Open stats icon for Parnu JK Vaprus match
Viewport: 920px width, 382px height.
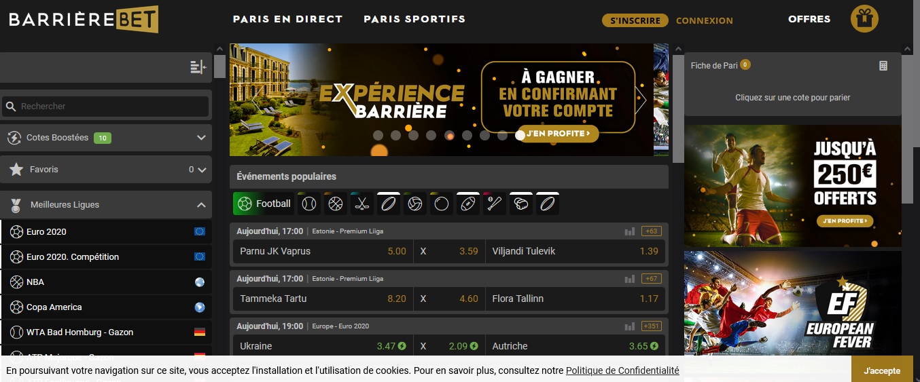pyautogui.click(x=630, y=231)
